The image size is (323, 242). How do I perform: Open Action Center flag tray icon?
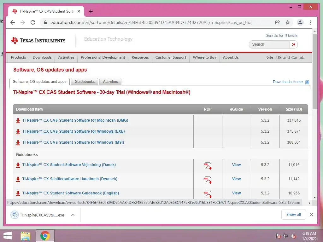[278, 236]
